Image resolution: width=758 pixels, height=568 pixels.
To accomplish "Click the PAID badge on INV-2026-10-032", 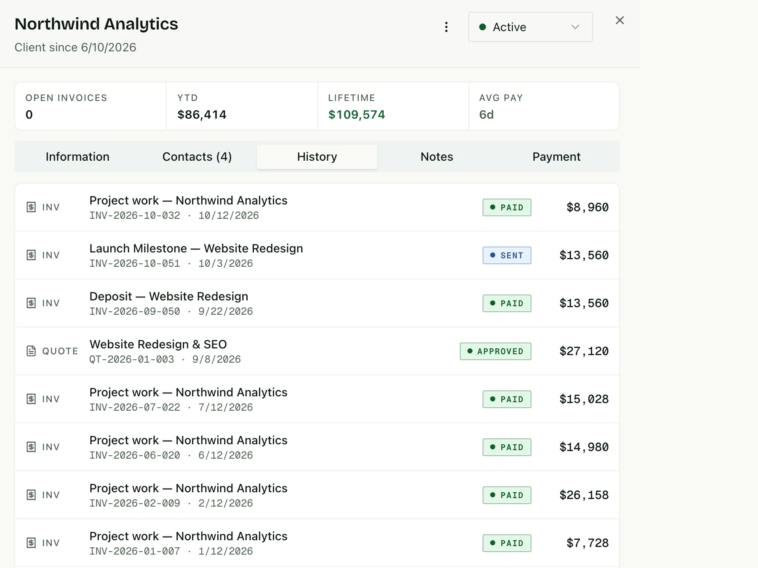I will (507, 207).
